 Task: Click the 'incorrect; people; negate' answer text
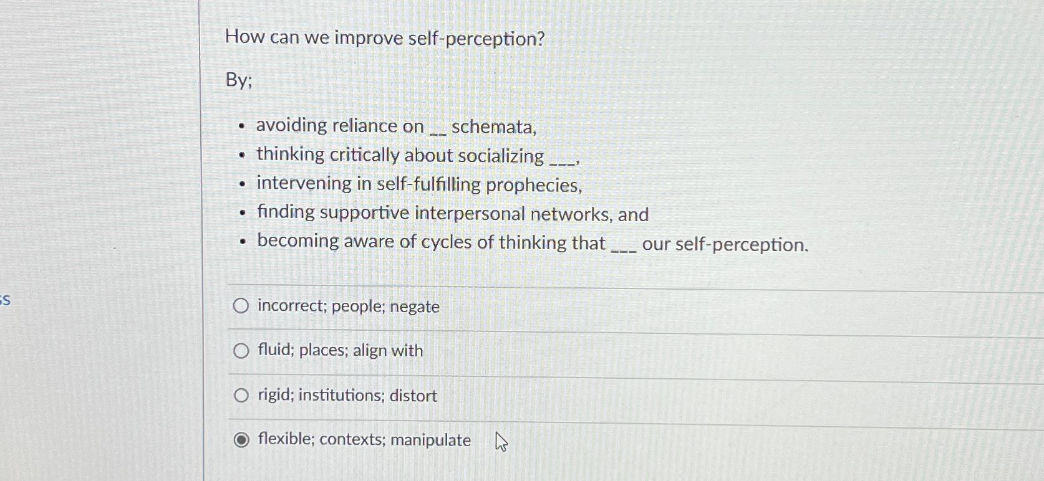347,307
